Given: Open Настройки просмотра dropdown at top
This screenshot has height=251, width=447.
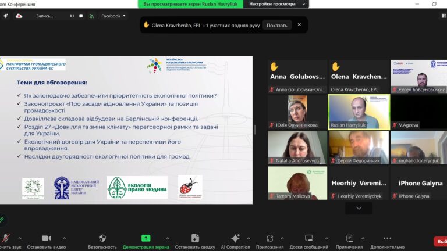Looking at the screenshot, I should pyautogui.click(x=276, y=4).
